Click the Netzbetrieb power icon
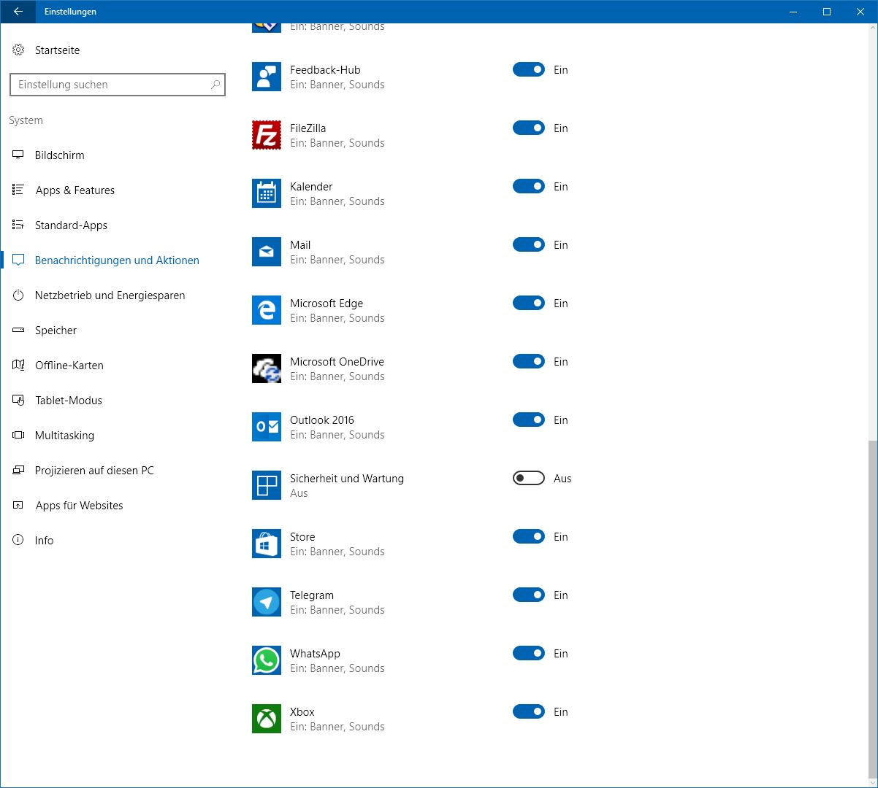878x788 pixels. click(x=18, y=295)
